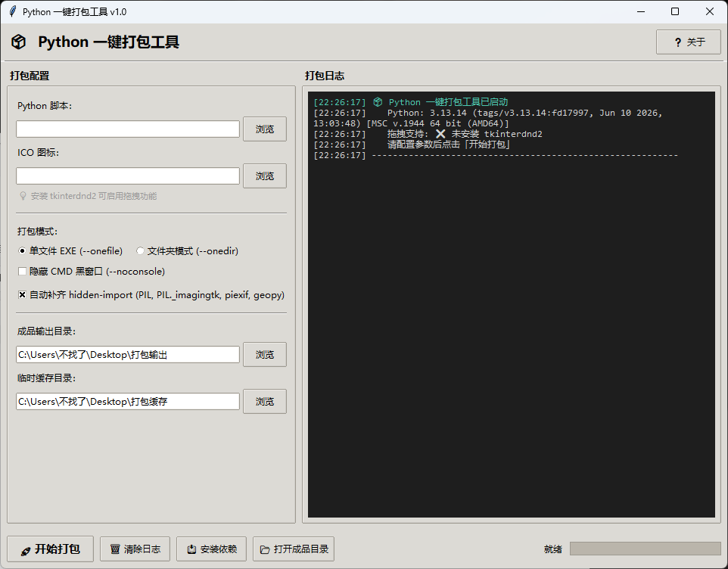728x569 pixels.
Task: Click the 打包日志 section heading
Action: coord(325,76)
